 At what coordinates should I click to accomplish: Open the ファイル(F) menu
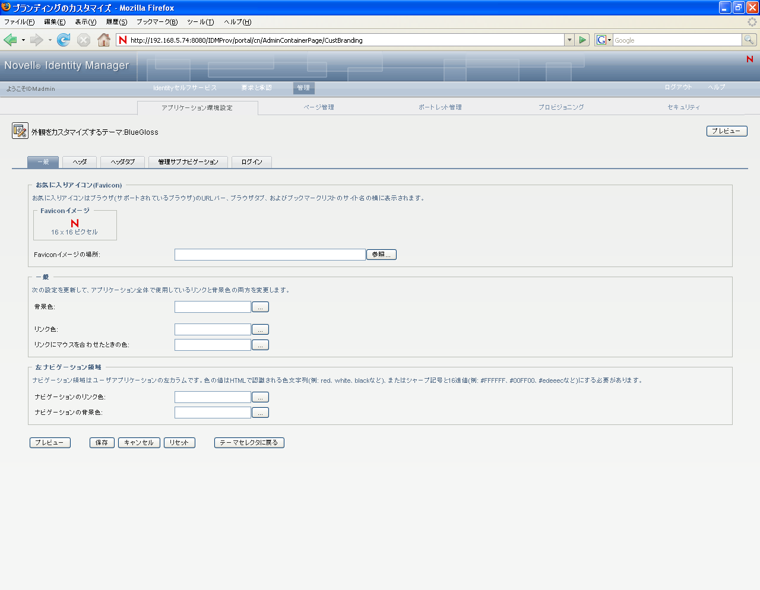[20, 22]
